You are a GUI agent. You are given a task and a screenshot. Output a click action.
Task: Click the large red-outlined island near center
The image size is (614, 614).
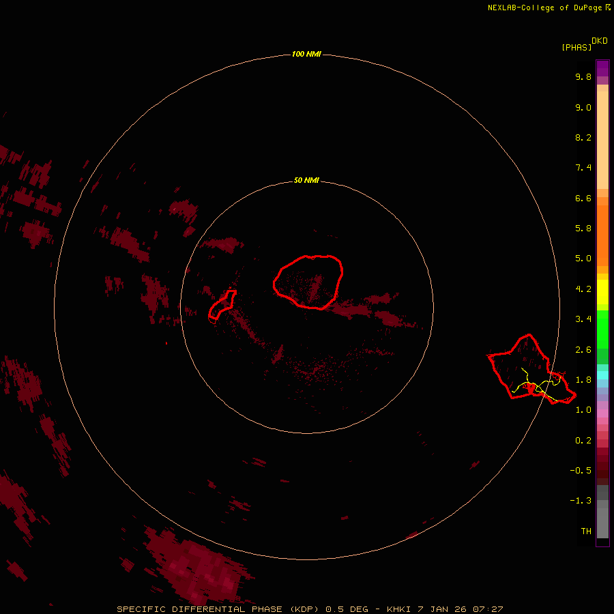(x=308, y=282)
